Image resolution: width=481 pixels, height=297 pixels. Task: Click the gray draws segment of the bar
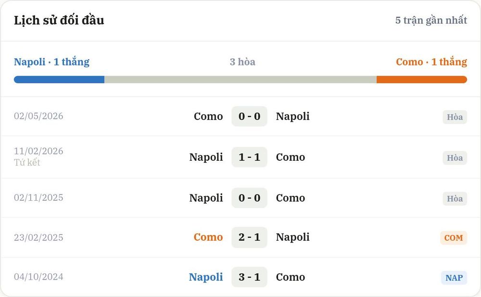(240, 79)
